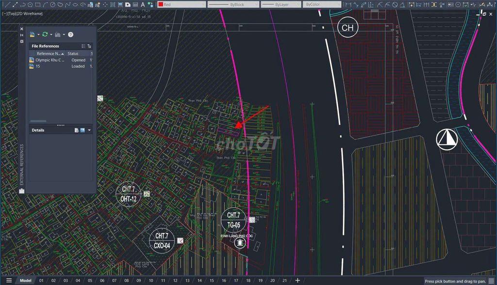The width and height of the screenshot is (497, 285).
Task: Select reference file named 15
Action: (61, 66)
